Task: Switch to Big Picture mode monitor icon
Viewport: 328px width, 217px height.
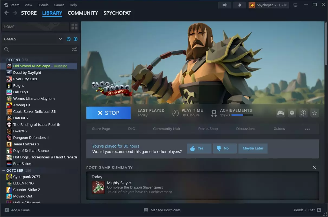Action: 295,5
